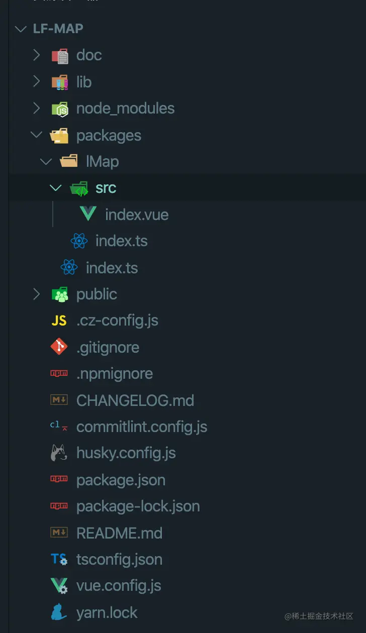Viewport: 366px width, 633px height.
Task: Click the doc folder icon
Action: pos(60,55)
